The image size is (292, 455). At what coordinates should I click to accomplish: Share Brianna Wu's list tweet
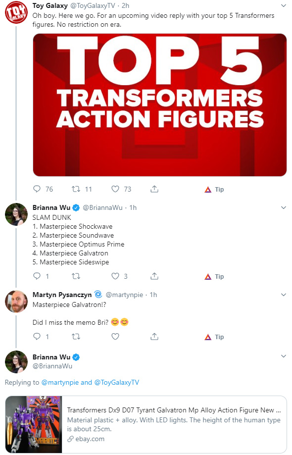pyautogui.click(x=154, y=276)
